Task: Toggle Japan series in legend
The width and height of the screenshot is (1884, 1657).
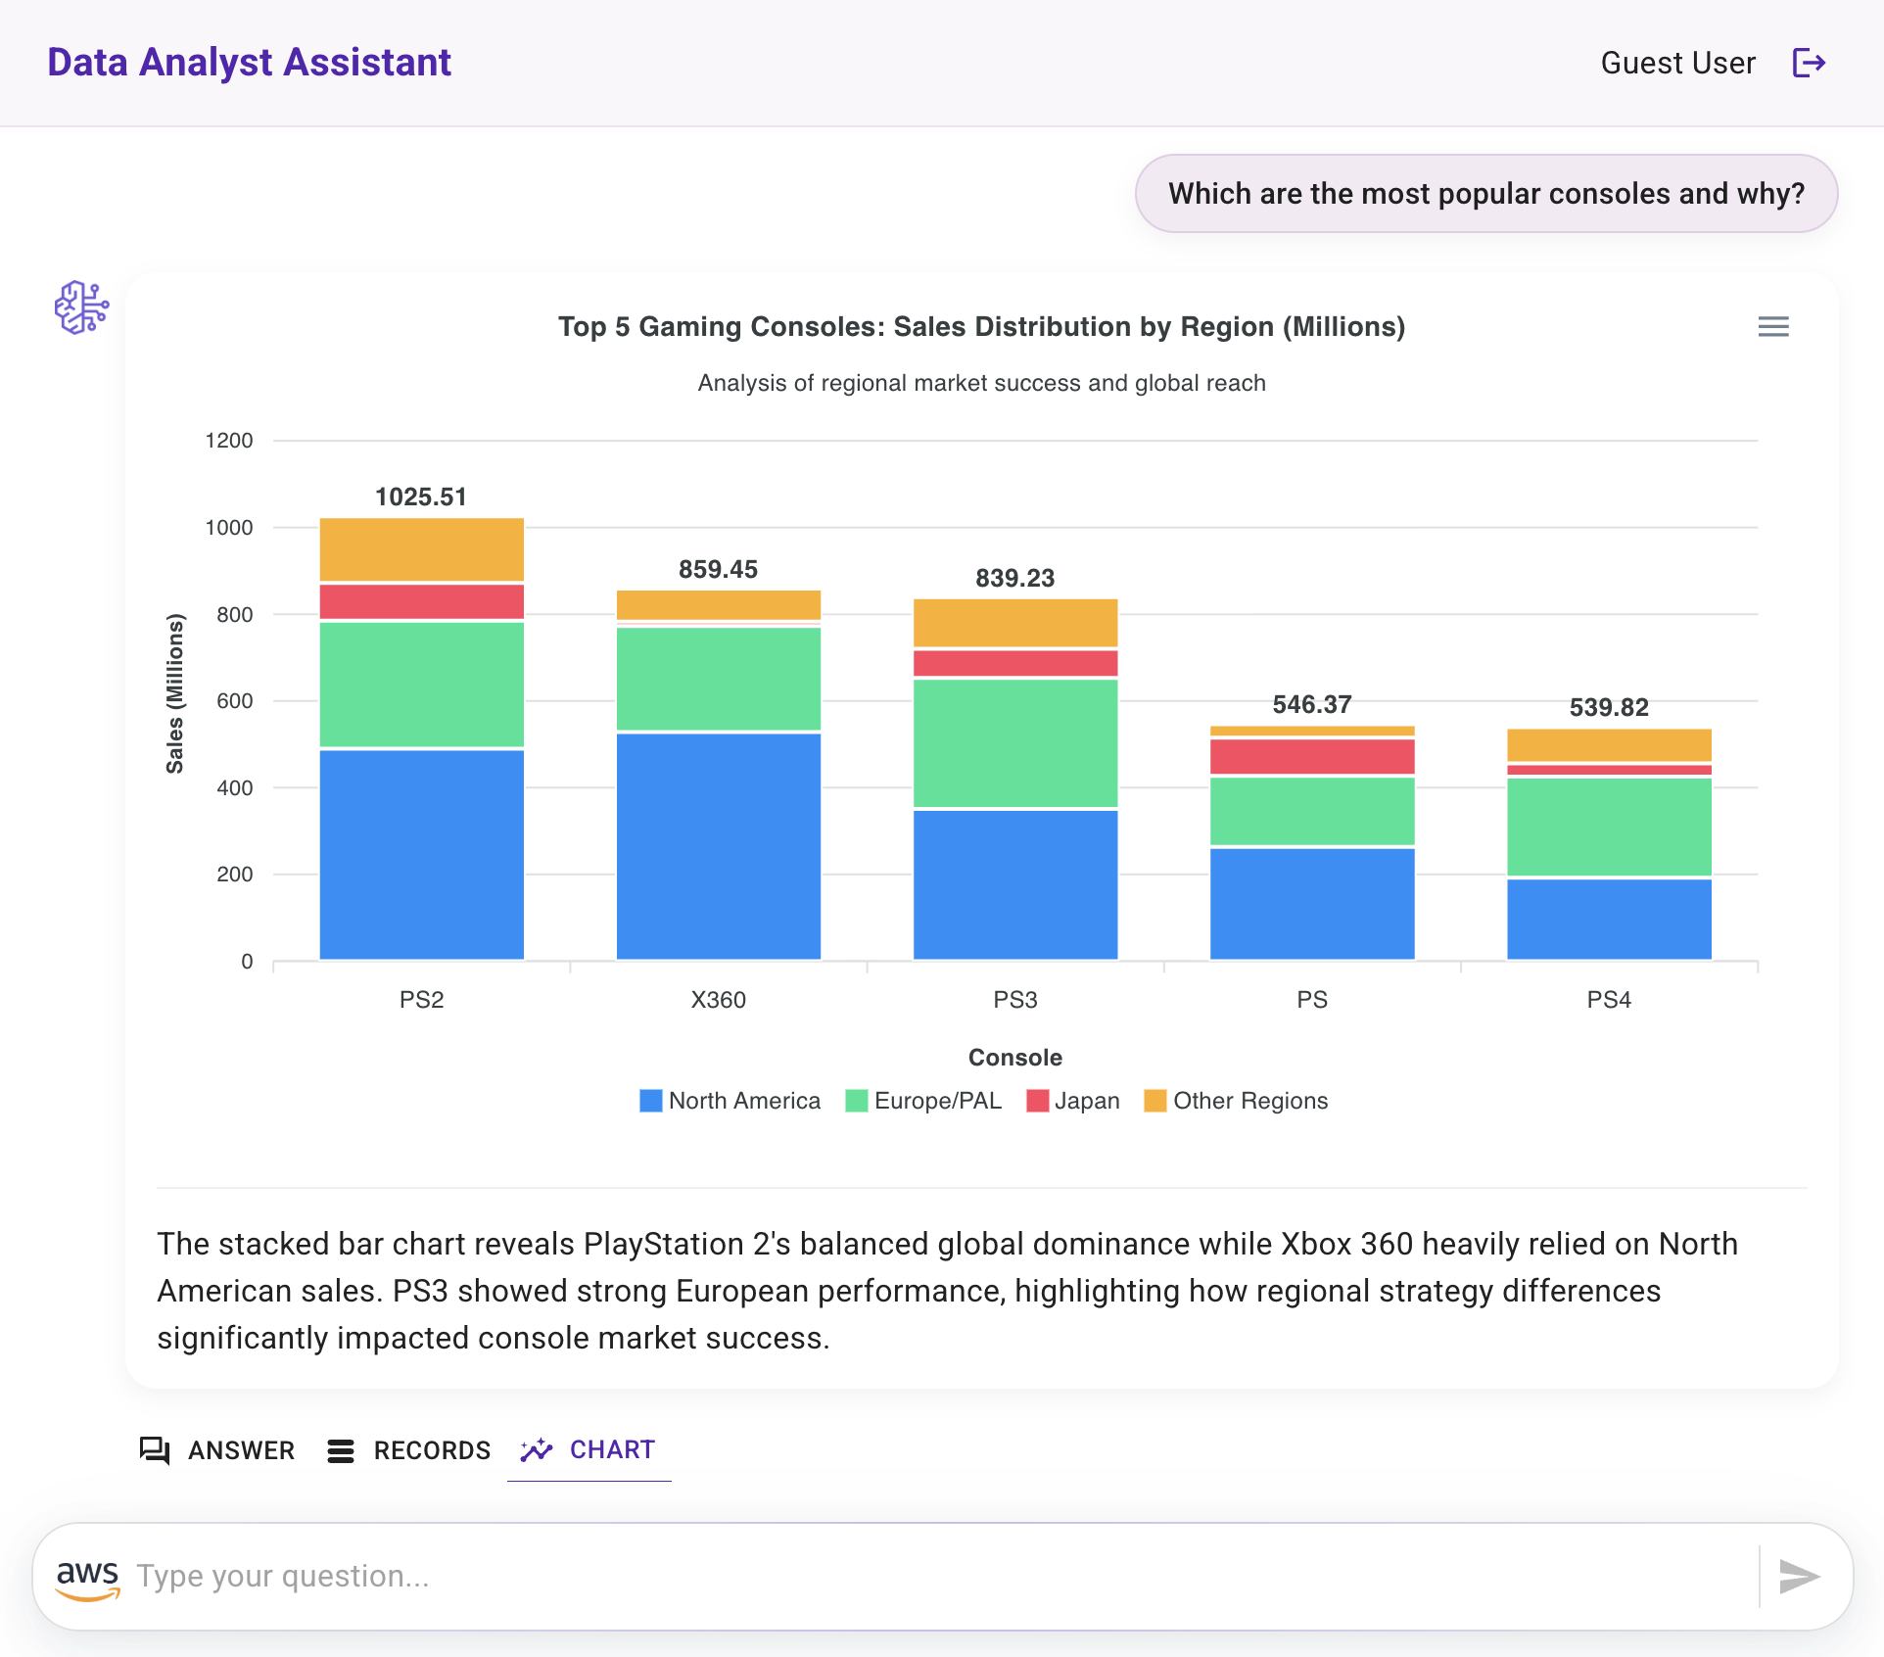Action: coord(1073,1101)
